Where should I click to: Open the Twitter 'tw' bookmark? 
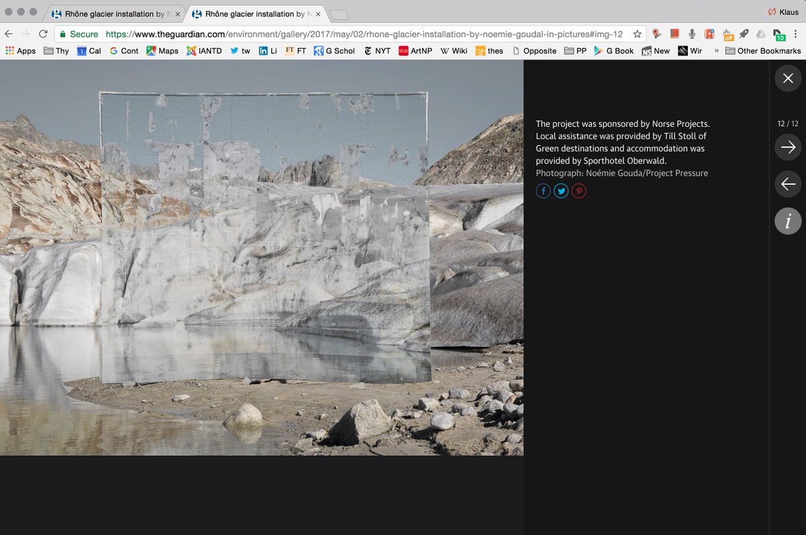(240, 50)
